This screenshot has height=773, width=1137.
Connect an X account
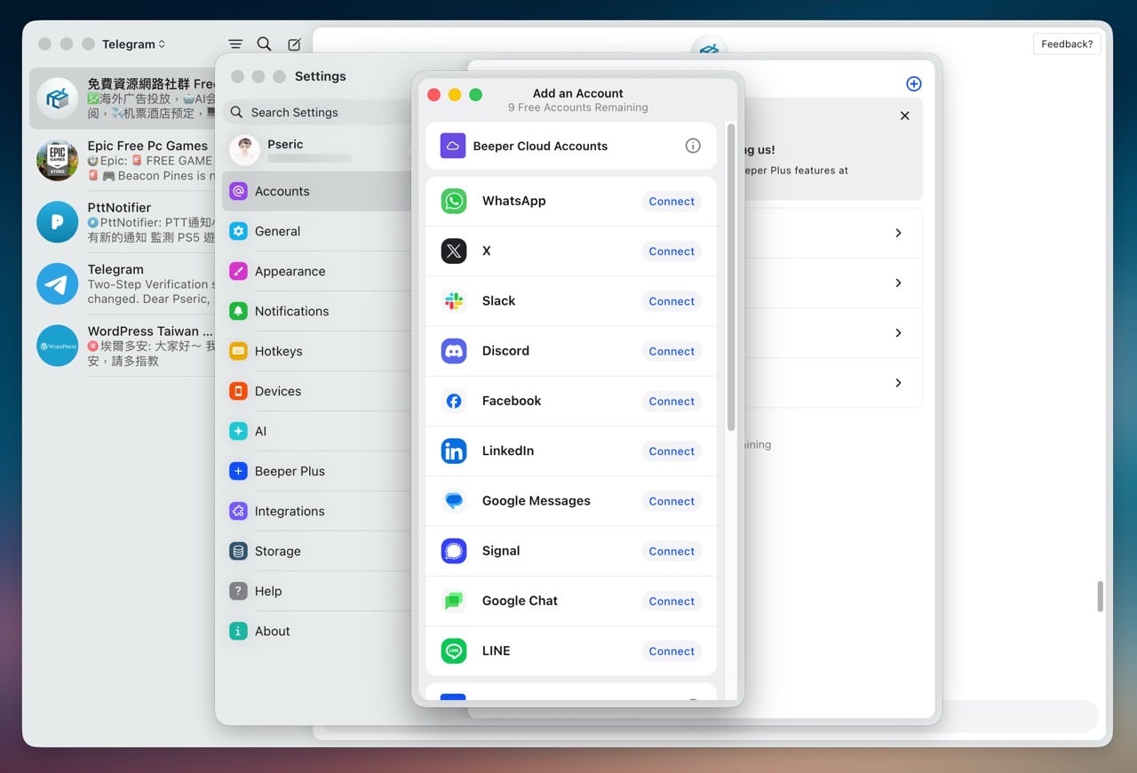coord(672,251)
